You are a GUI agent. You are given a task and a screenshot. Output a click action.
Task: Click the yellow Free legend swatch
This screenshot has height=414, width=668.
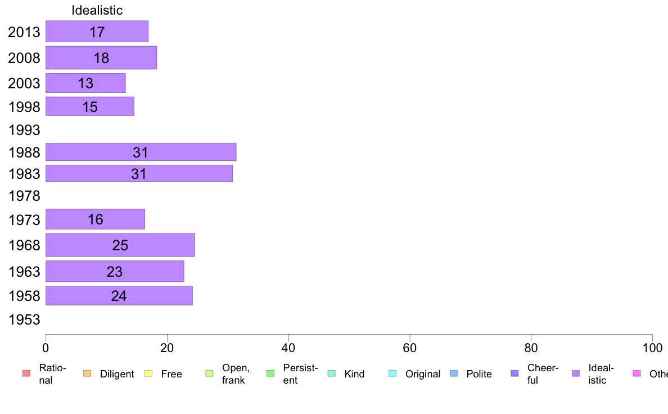coord(148,373)
